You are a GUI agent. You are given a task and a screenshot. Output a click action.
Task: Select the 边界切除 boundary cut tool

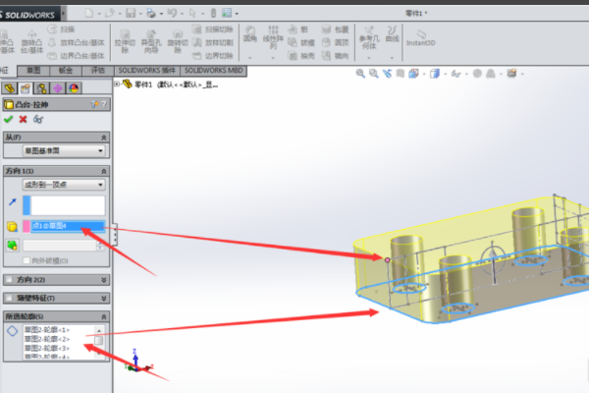click(212, 56)
